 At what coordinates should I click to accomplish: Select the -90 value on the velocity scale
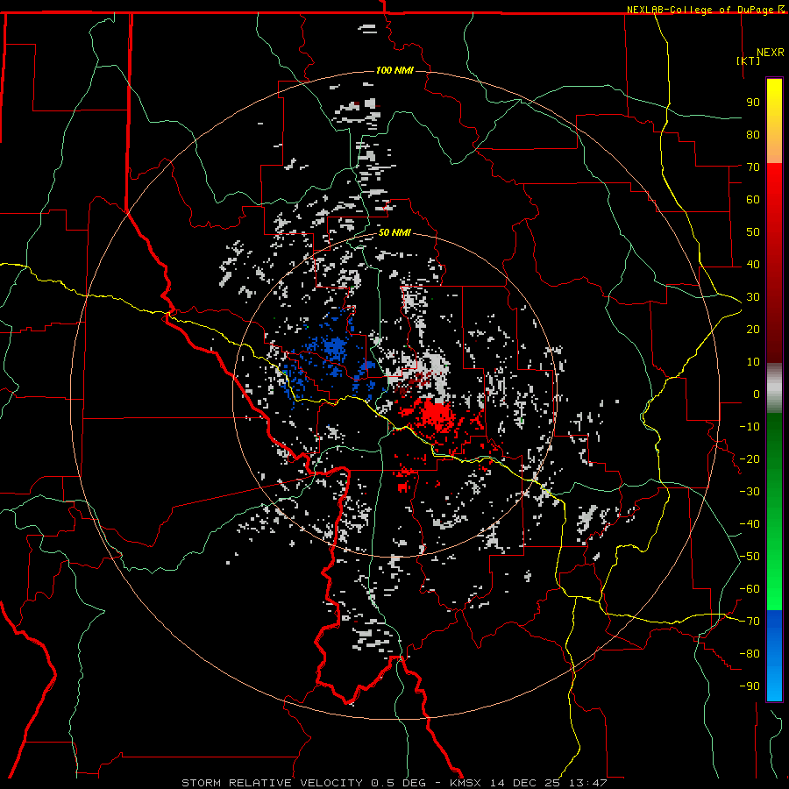[x=750, y=686]
